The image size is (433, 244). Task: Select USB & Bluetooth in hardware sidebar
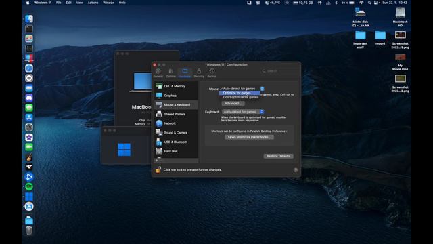point(176,142)
